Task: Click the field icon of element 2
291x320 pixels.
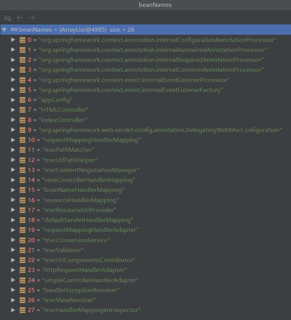Action: (x=22, y=60)
